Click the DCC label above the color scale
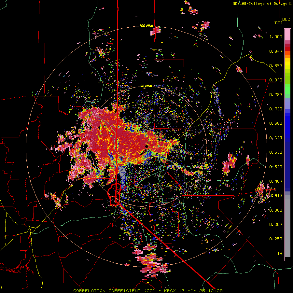 pos(286,20)
